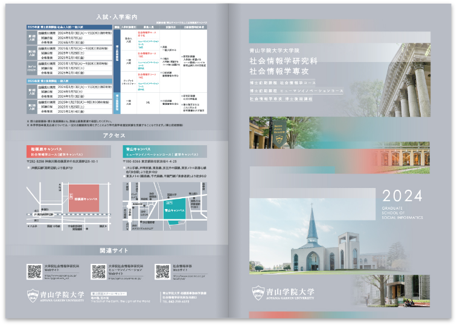The width and height of the screenshot is (457, 326).
Task: Click the 社会情報学専攻 cover title line
Action: pyautogui.click(x=279, y=71)
